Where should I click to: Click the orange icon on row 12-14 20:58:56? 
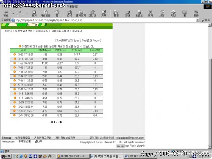coord(14,115)
